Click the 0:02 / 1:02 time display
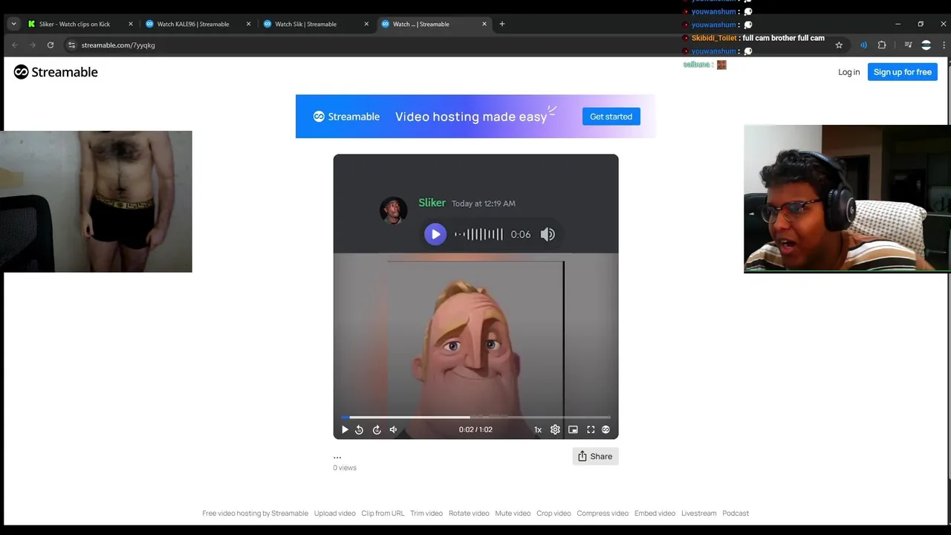 point(475,429)
